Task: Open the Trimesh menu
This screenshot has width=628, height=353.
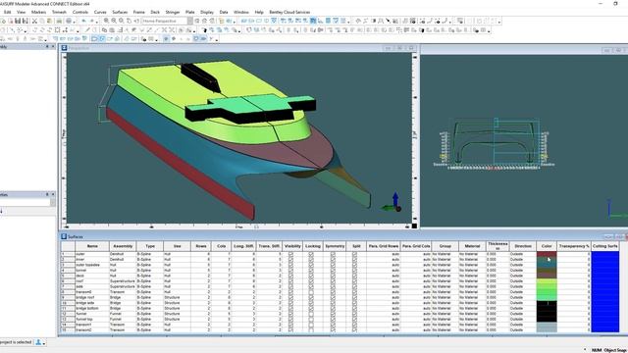Action: (59, 12)
